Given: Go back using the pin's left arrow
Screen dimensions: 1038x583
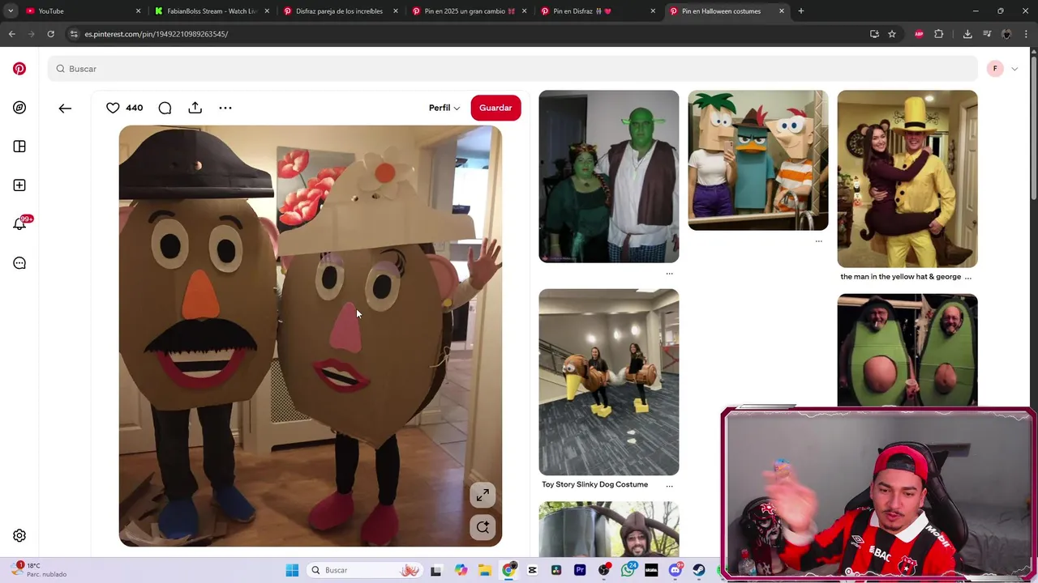Looking at the screenshot, I should [x=65, y=108].
